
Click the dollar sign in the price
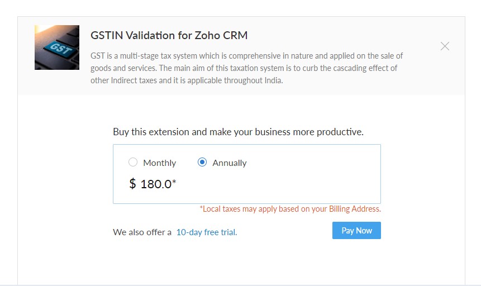[132, 184]
